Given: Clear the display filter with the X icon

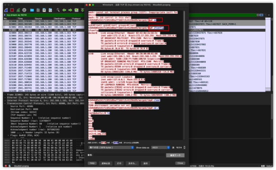Looking at the screenshot, I should (x=258, y=15).
